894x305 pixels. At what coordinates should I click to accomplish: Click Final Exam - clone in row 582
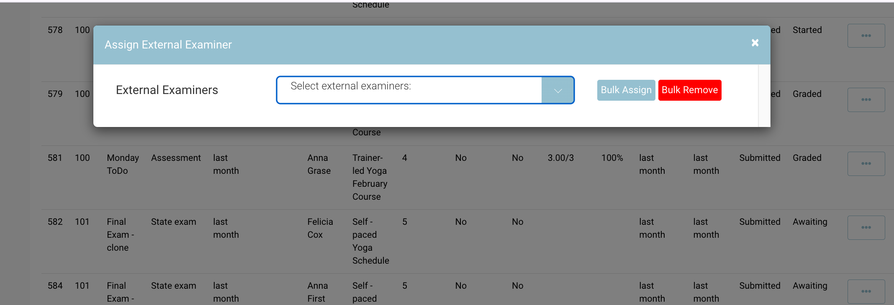click(x=121, y=234)
